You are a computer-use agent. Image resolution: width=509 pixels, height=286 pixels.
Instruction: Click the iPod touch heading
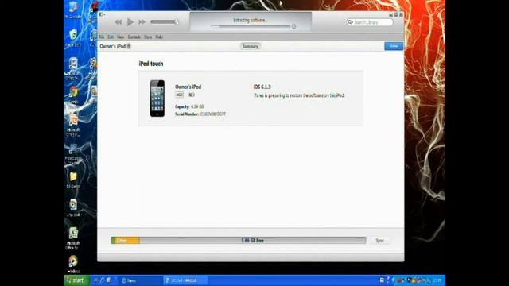tap(151, 64)
